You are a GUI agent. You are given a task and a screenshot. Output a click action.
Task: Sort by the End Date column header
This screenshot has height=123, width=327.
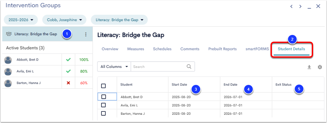tap(231, 85)
